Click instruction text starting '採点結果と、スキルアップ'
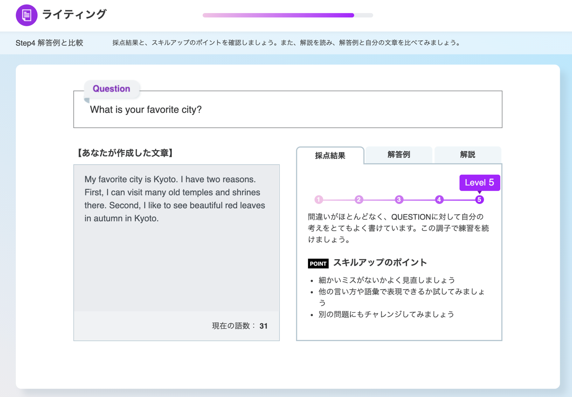 [x=286, y=43]
